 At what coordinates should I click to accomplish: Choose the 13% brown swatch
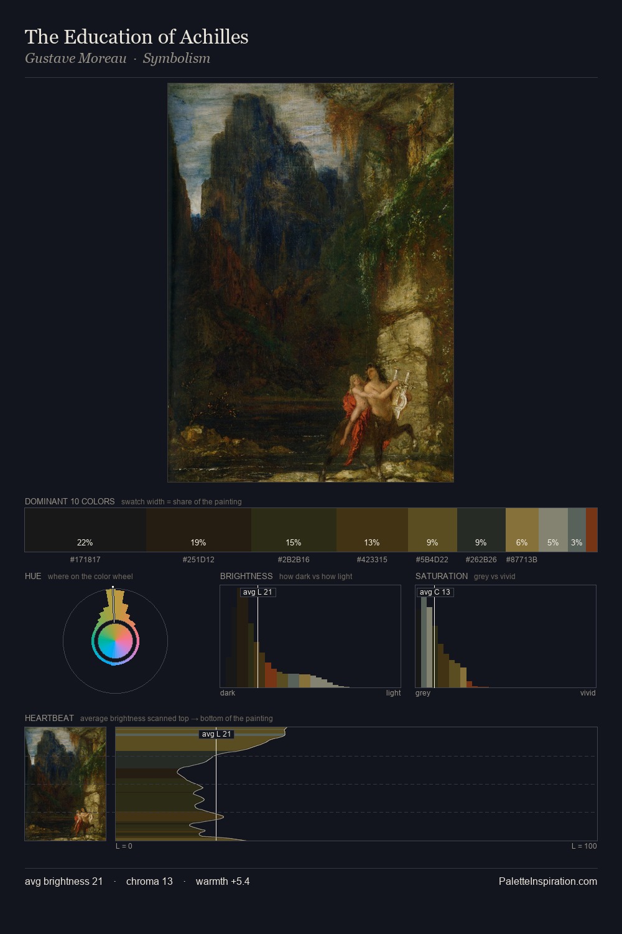pos(372,530)
